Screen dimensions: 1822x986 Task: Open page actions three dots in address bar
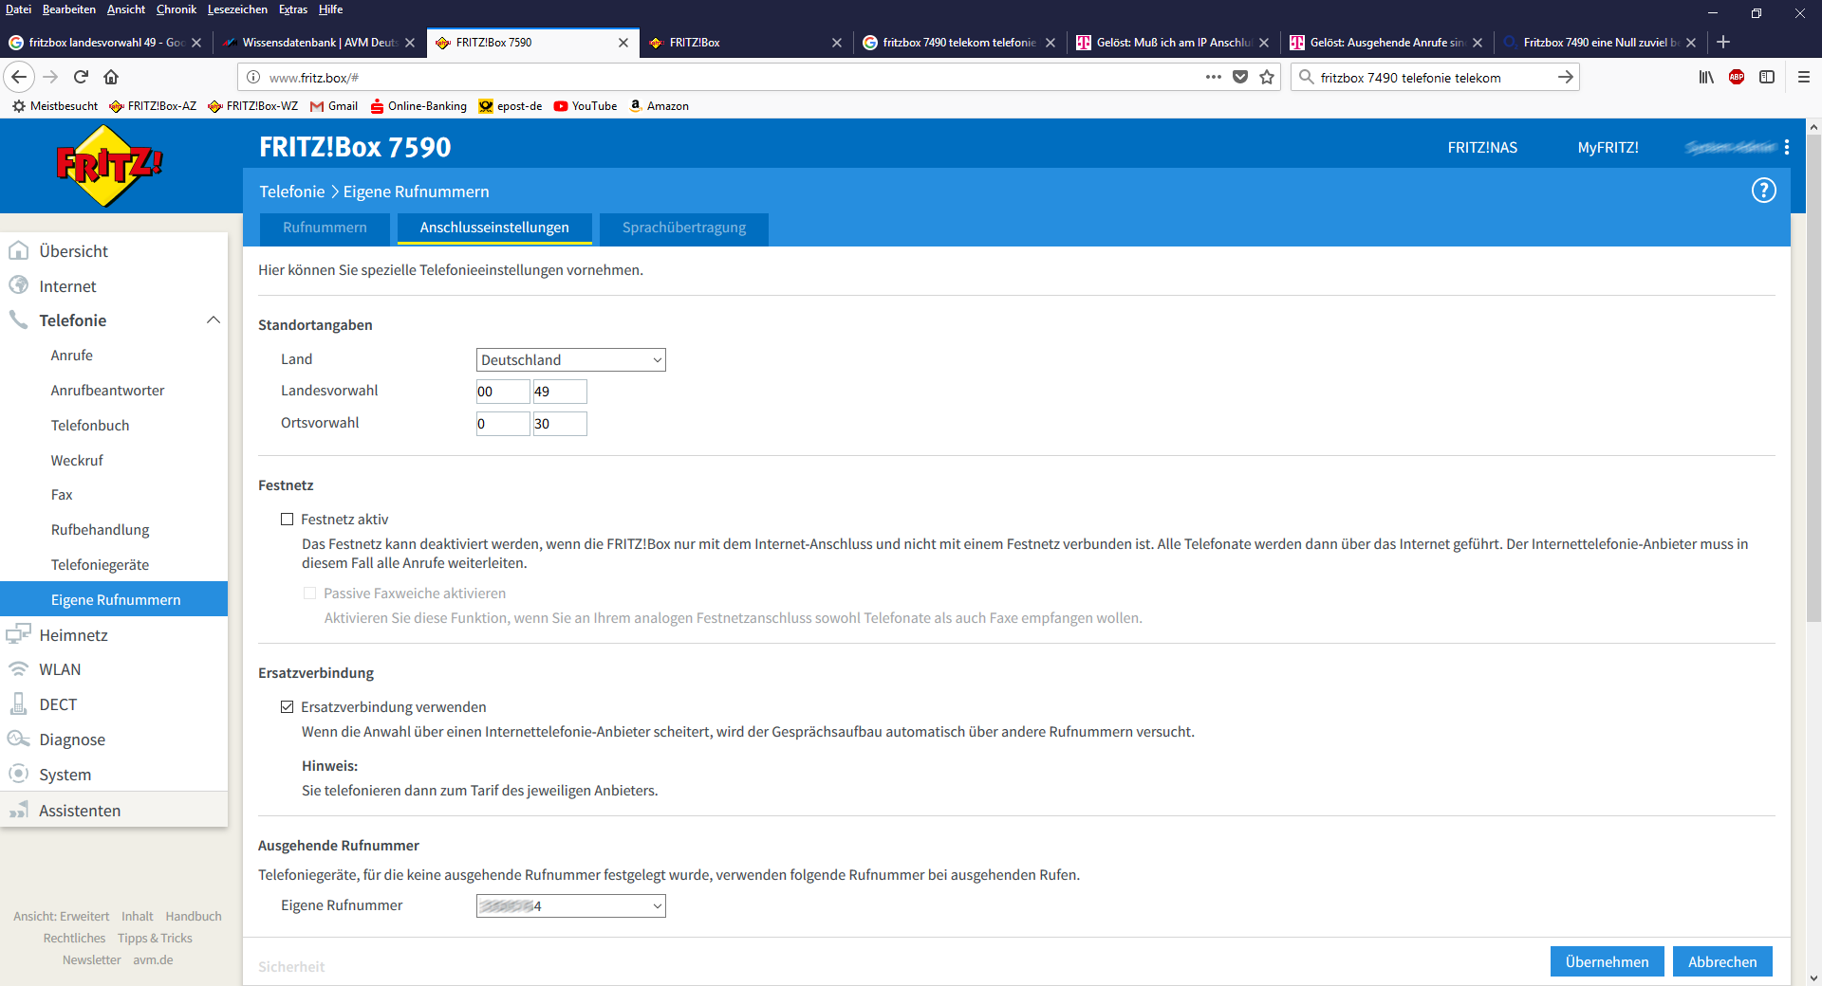pos(1214,77)
